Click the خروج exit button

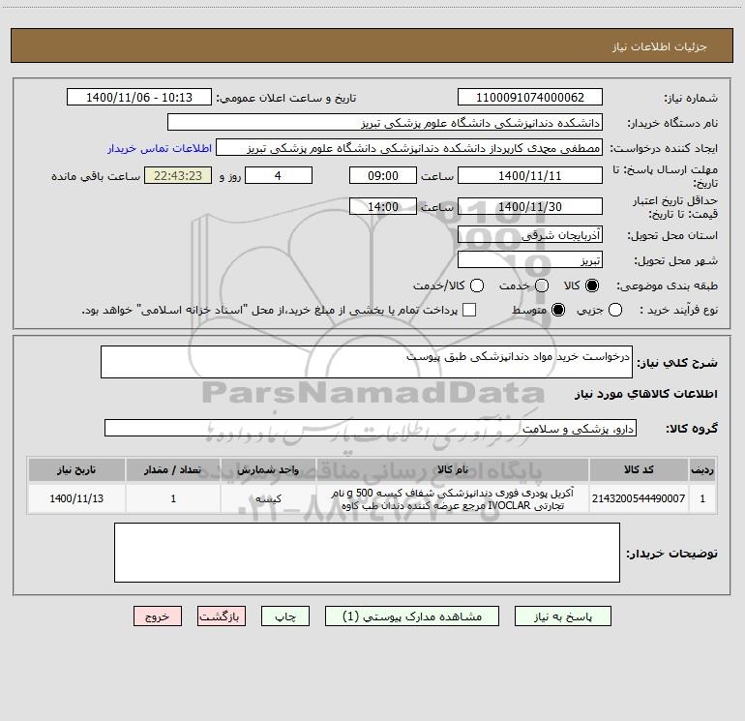[x=158, y=616]
